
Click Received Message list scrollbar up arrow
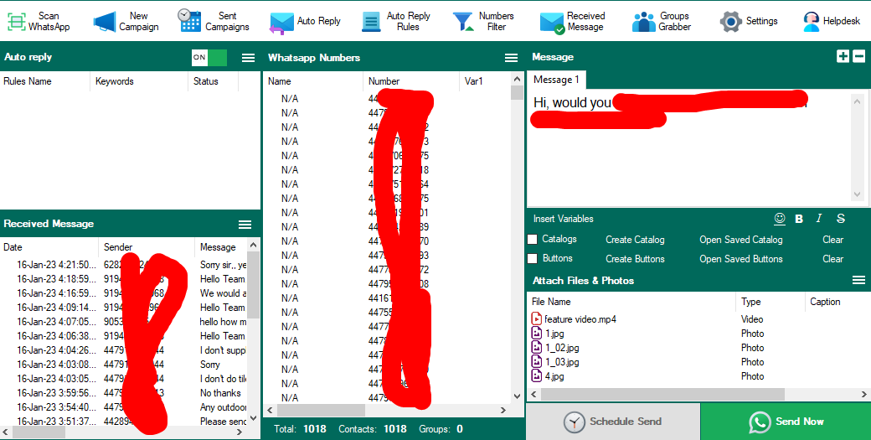[253, 245]
